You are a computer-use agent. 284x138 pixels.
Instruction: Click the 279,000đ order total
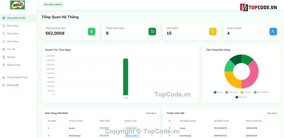[104, 128]
